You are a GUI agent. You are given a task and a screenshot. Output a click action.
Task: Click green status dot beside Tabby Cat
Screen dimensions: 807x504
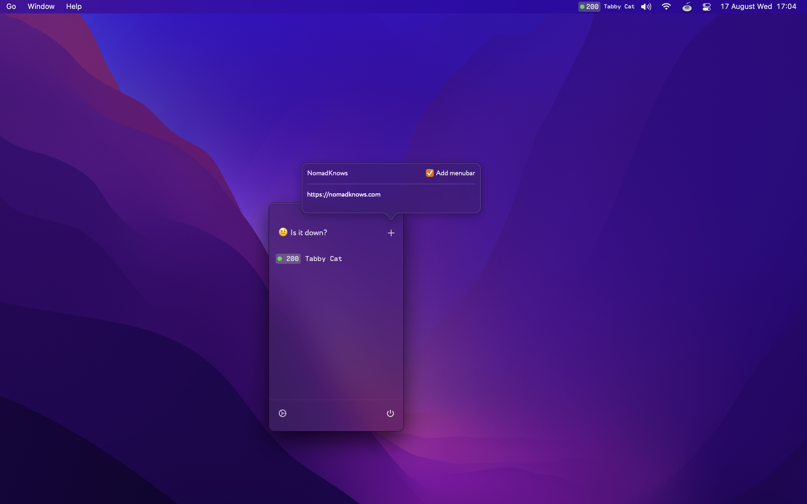(x=280, y=259)
